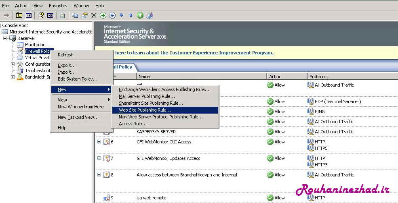
Task: Click the Refresh toolbar icon
Action: click(63, 15)
